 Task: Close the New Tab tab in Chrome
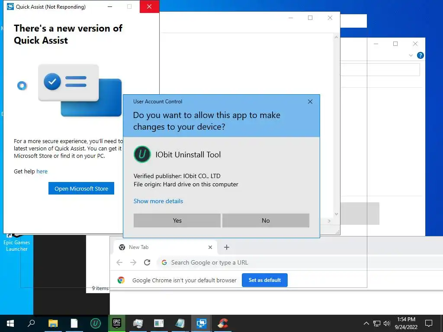pos(210,247)
